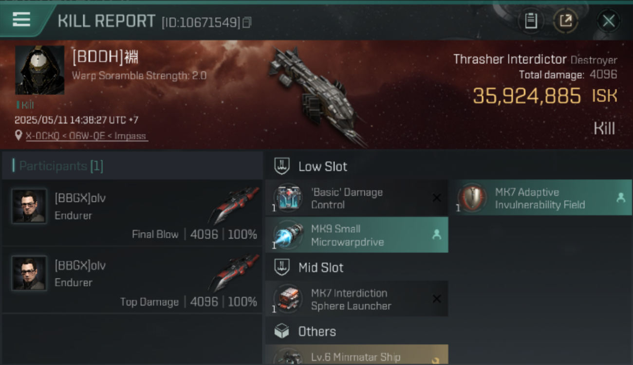Viewport: 633px width, 365px height.
Task: Select the MK7 Adaptive Invulnerability Field icon
Action: tap(471, 198)
